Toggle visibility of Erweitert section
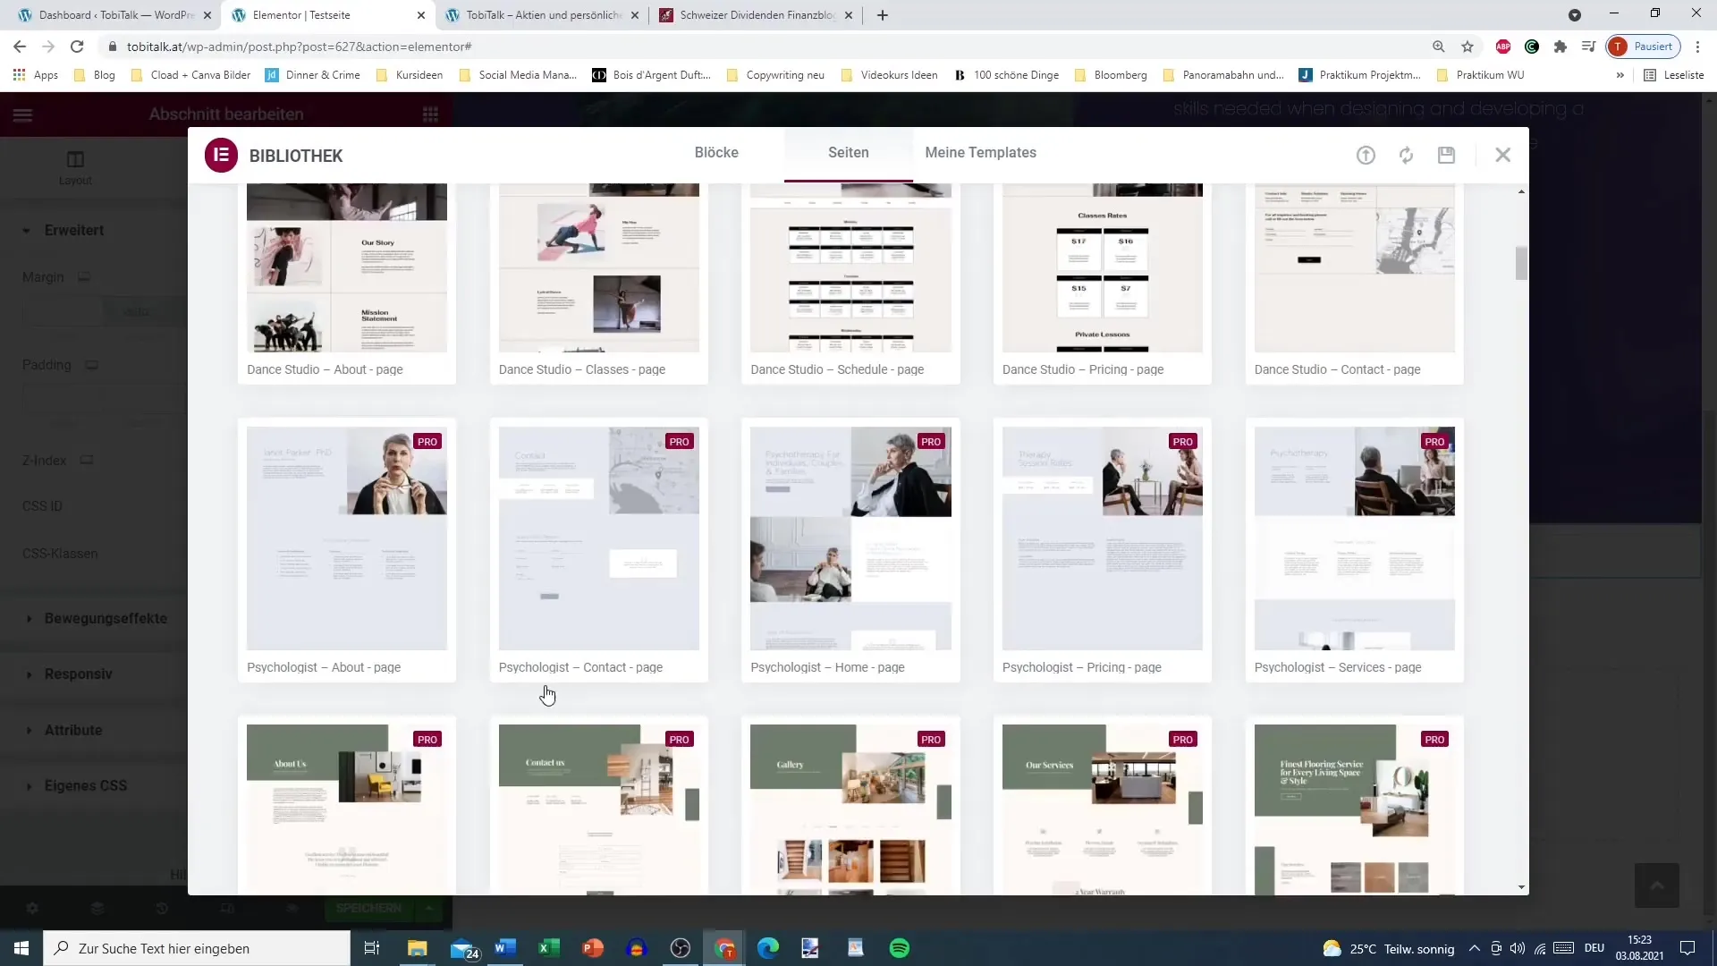This screenshot has width=1717, height=966. point(74,230)
